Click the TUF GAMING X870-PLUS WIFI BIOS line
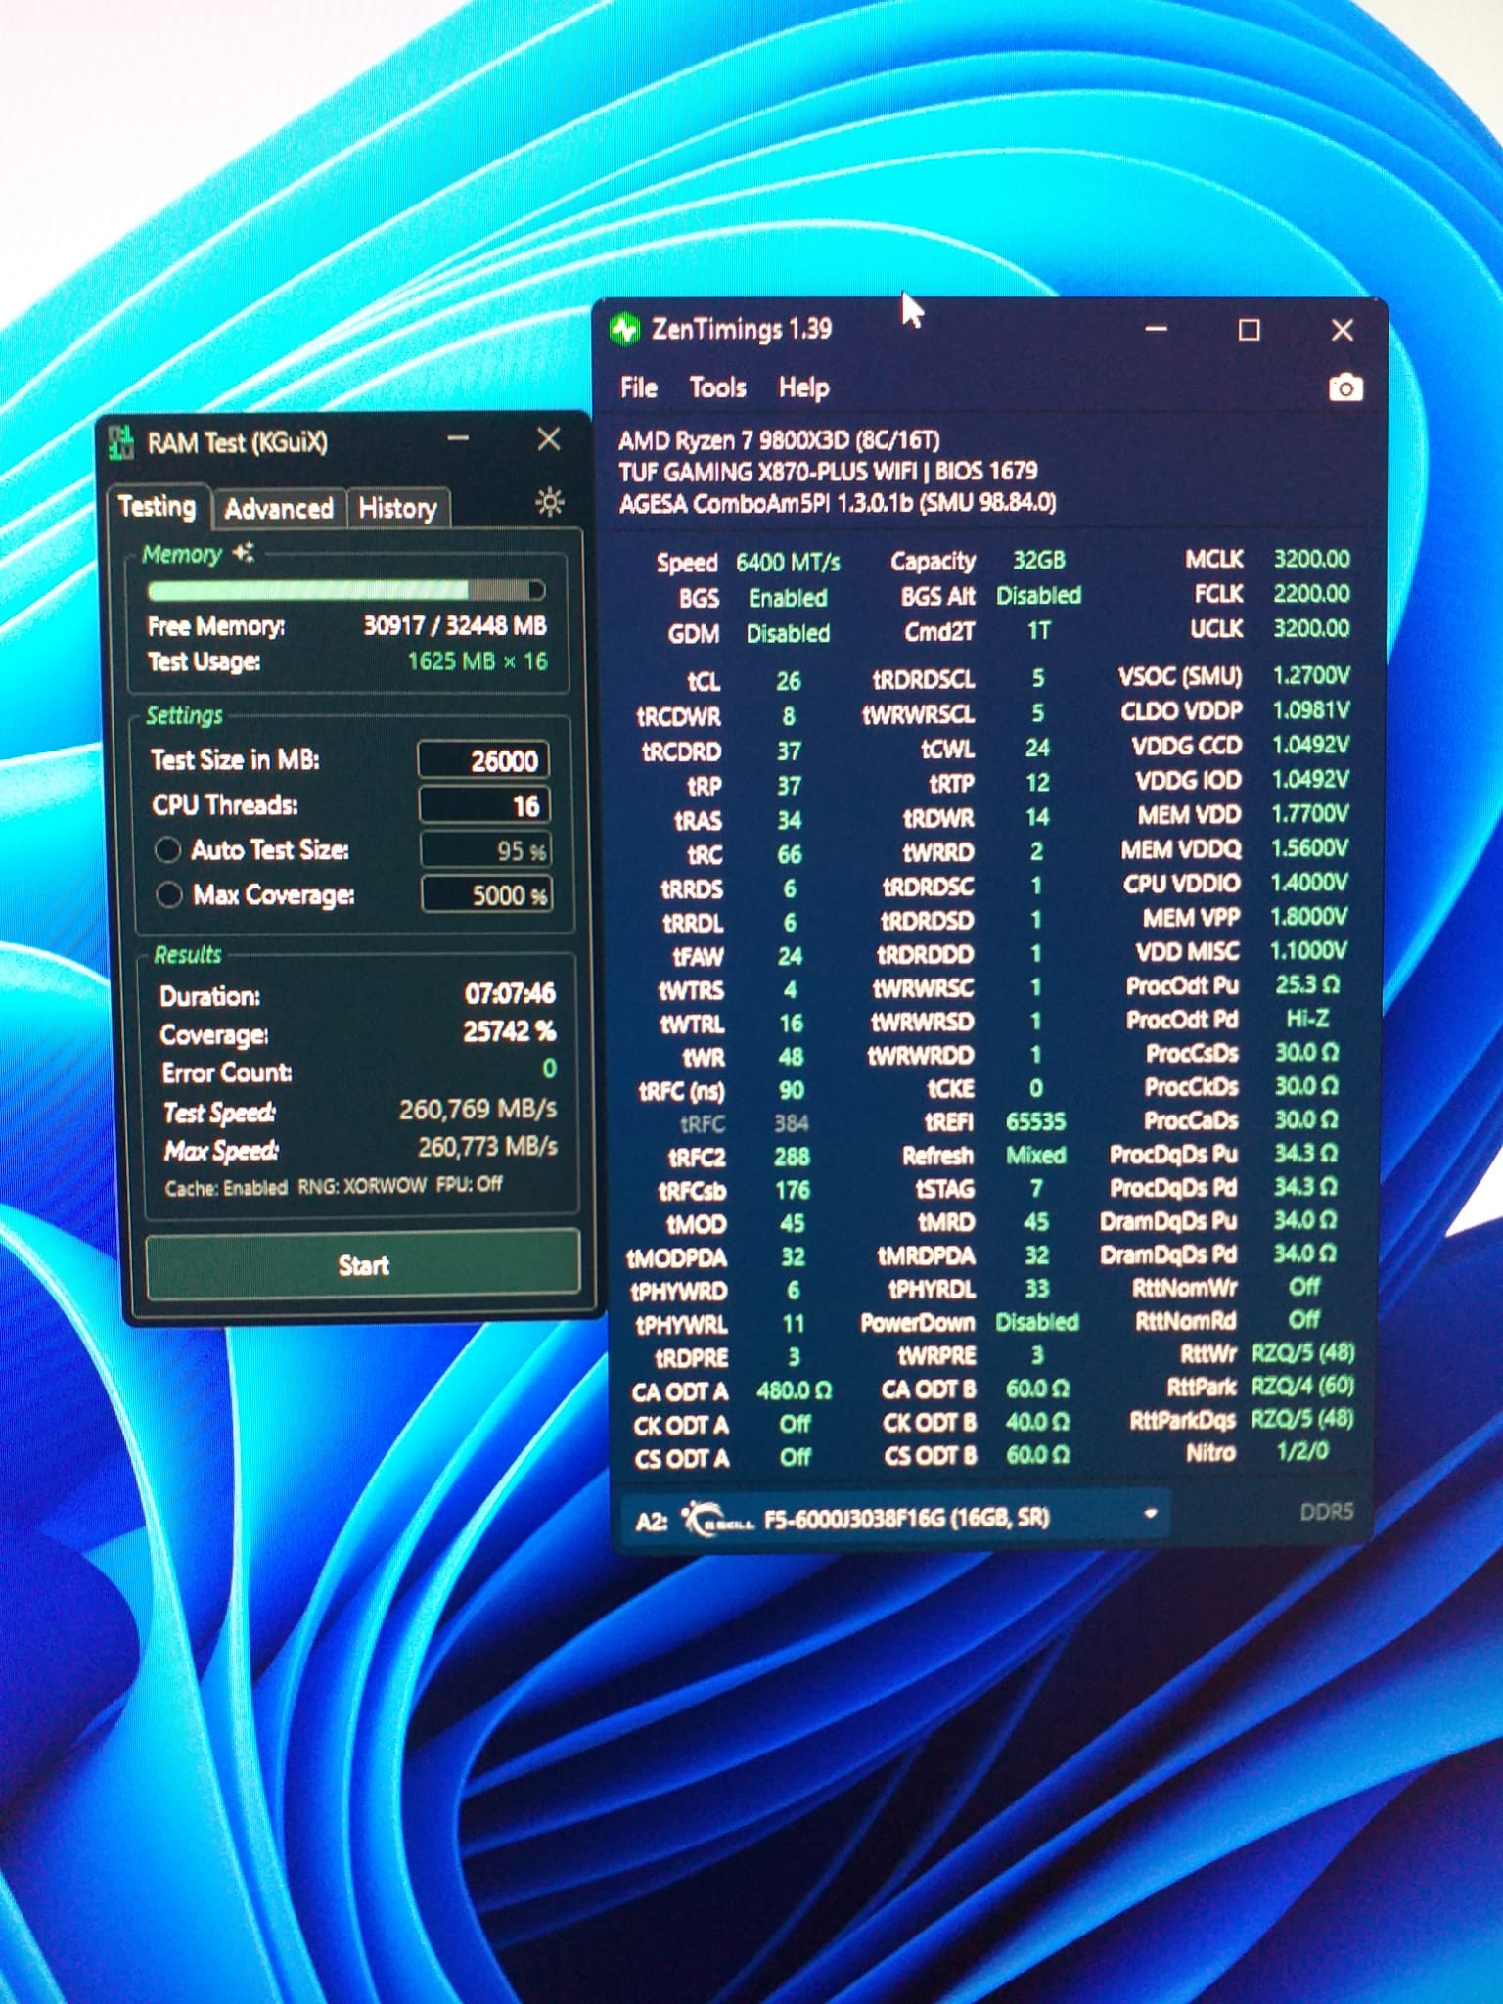This screenshot has height=2004, width=1503. coord(828,471)
